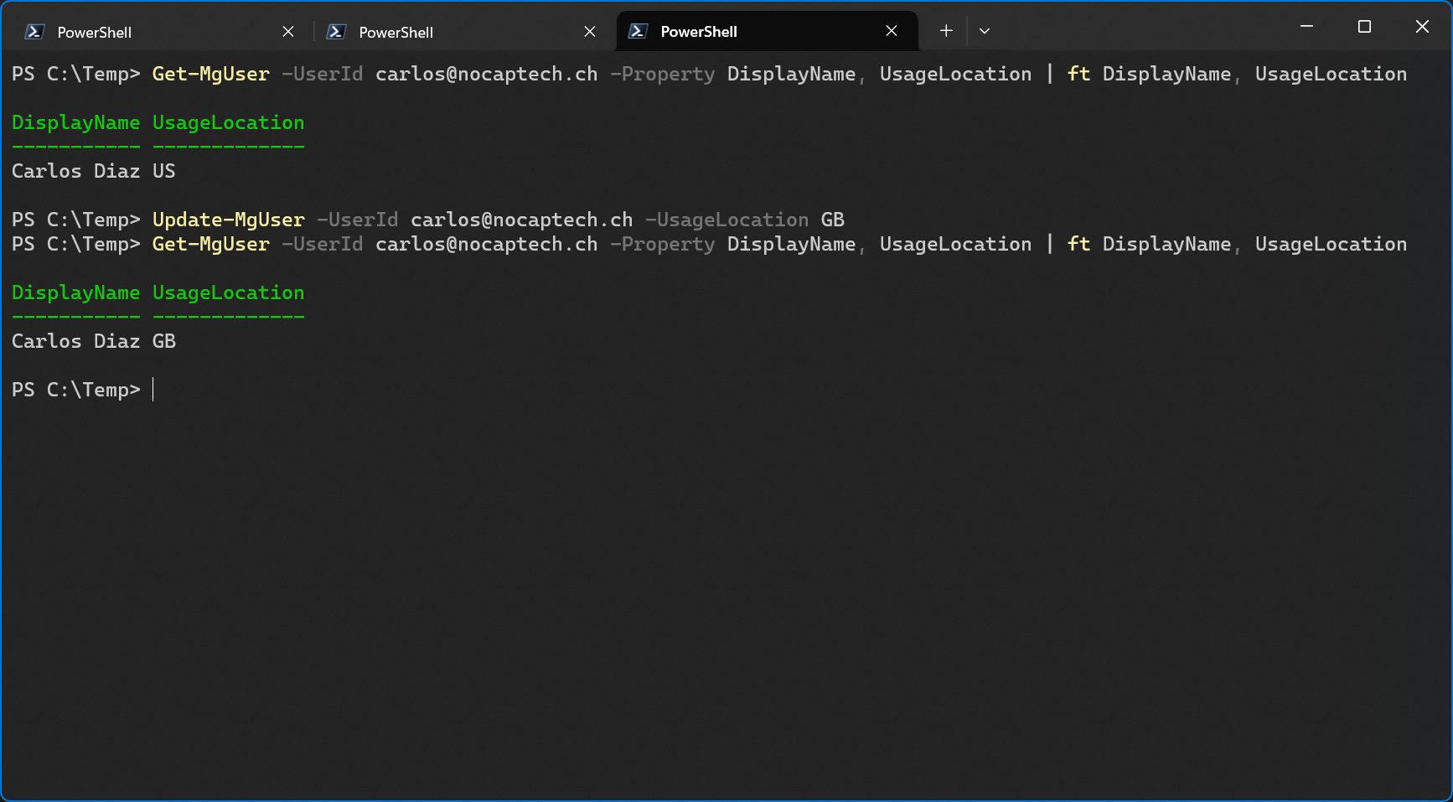Viewport: 1453px width, 802px height.
Task: Open a new tab with plus button
Action: coord(946,31)
